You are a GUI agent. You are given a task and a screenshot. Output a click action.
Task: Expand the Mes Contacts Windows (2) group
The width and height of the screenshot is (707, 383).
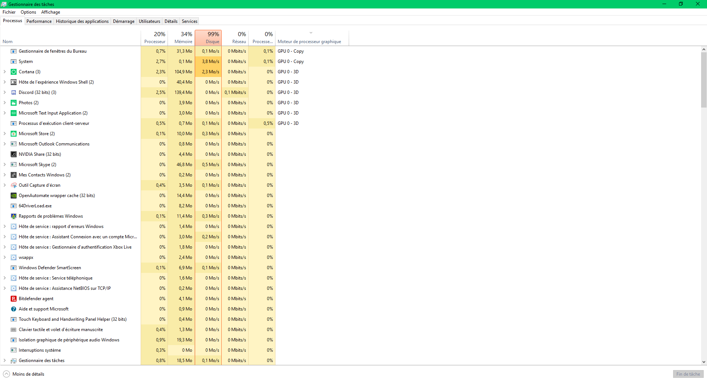point(4,175)
